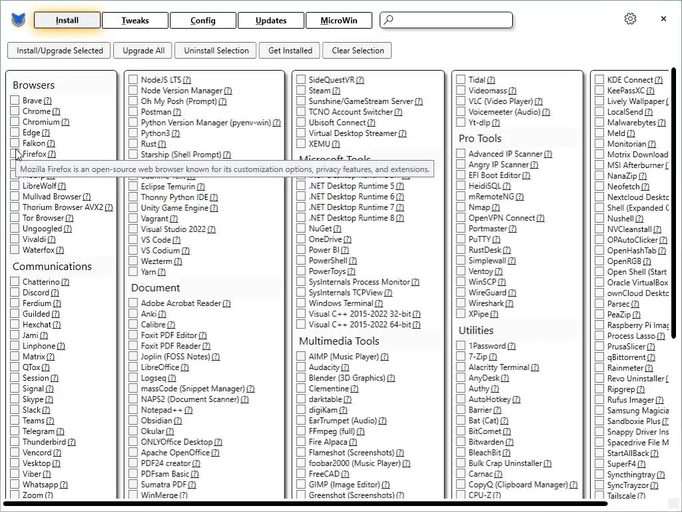Screen dimensions: 682x512
Task: Open the MicroWin tab
Action: click(339, 21)
